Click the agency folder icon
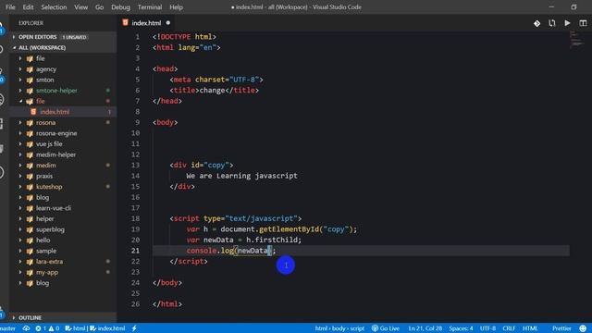The image size is (592, 333). (30, 69)
